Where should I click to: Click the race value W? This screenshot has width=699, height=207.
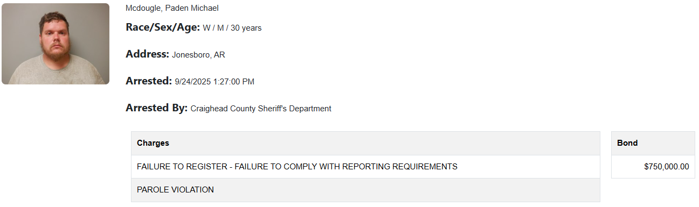206,28
